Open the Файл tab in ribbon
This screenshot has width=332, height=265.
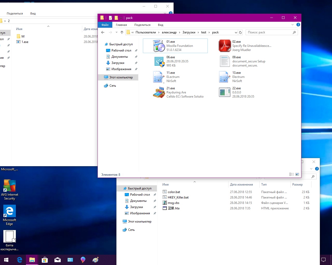[x=105, y=25]
